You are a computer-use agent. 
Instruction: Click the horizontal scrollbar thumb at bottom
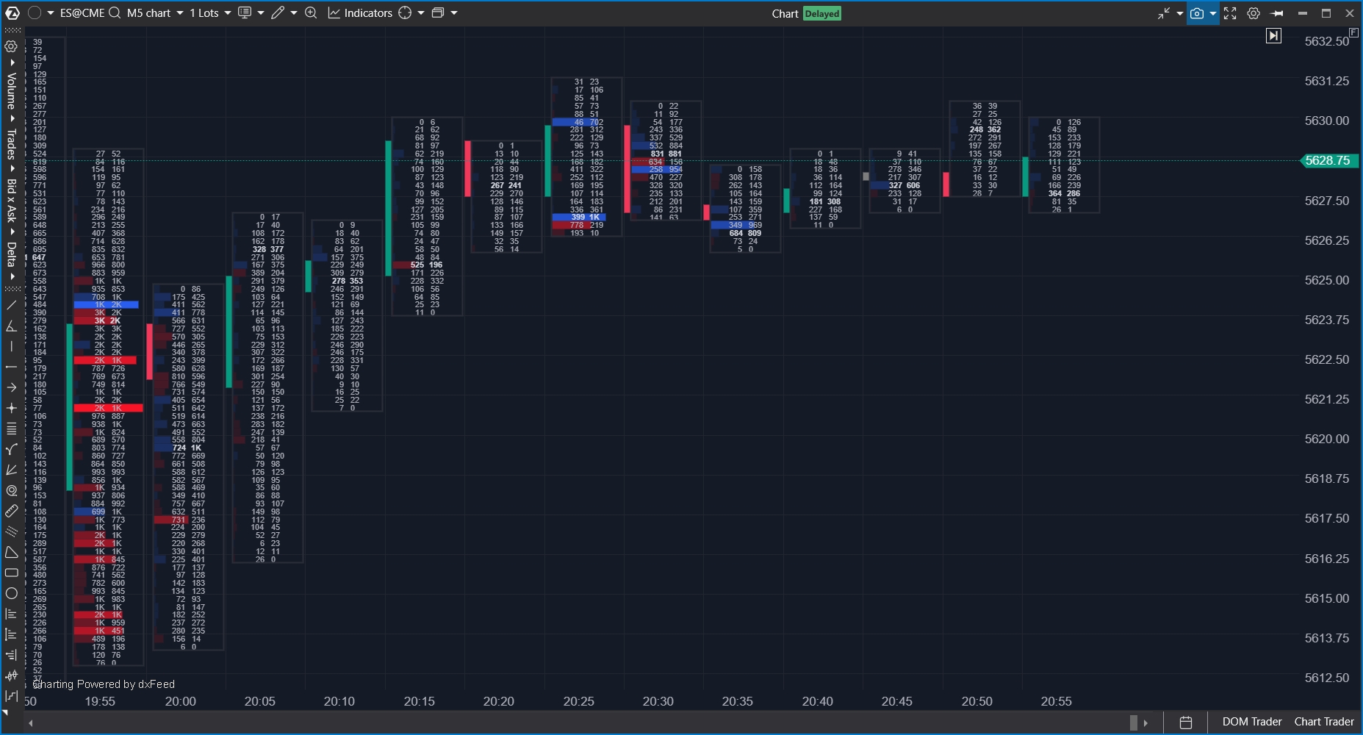pos(1134,723)
